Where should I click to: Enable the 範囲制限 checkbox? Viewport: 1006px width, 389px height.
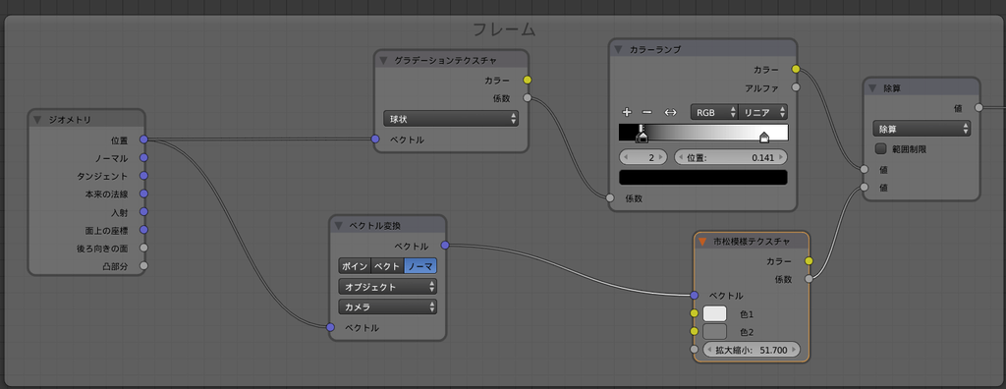tap(881, 149)
